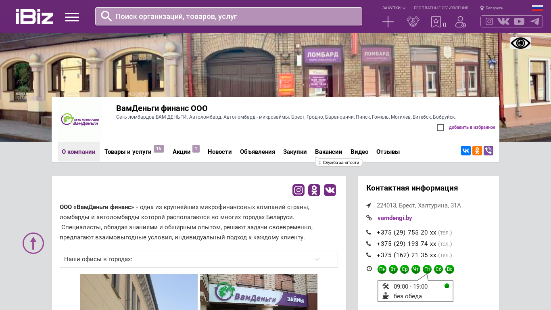Open the handshake partnership icon
This screenshot has height=310, width=551.
pyautogui.click(x=413, y=22)
